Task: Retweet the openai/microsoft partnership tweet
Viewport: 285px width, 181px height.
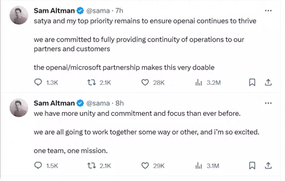Action: point(90,83)
